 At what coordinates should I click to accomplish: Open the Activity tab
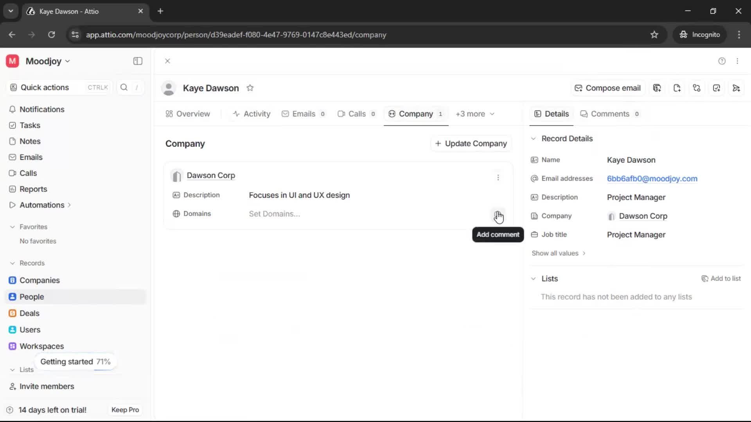(x=252, y=114)
